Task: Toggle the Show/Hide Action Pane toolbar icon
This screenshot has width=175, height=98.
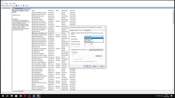Action: [x=19, y=5]
